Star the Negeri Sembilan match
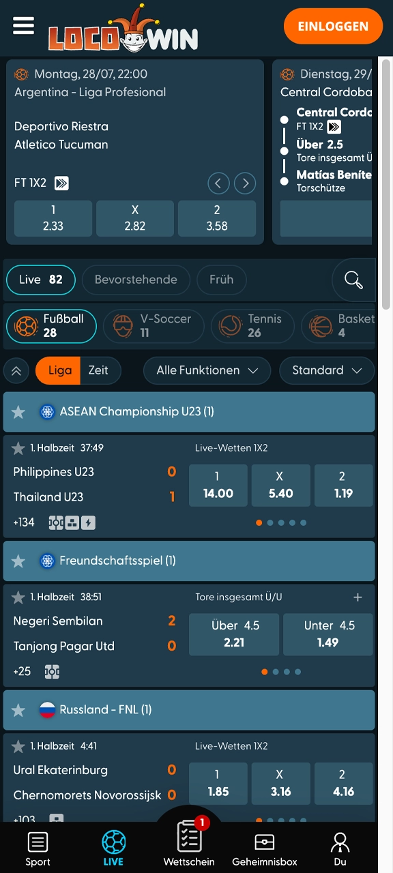The height and width of the screenshot is (873, 393). pos(18,597)
